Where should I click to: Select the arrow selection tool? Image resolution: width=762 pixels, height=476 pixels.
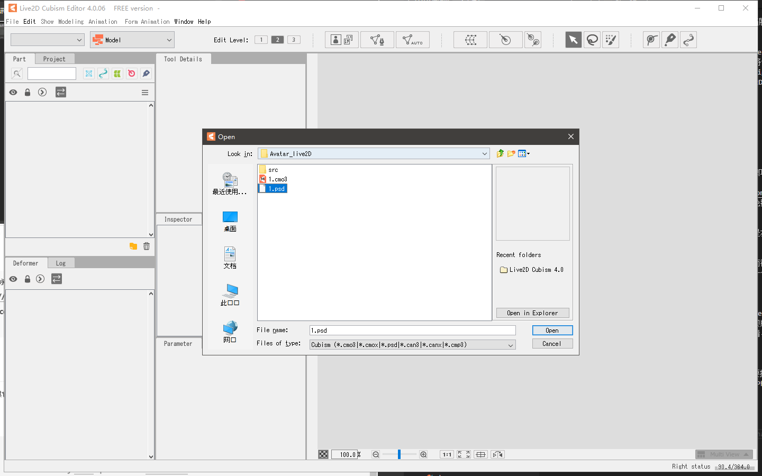(x=573, y=40)
